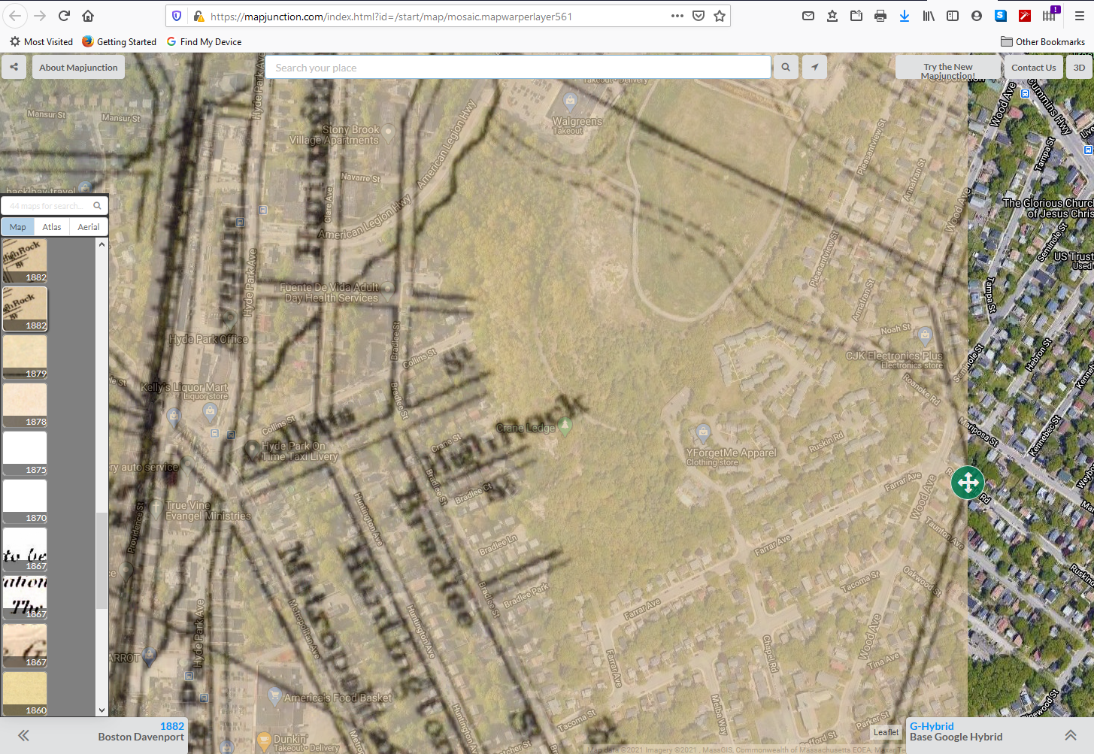Reload the page in Firefox
Screen dimensions: 1094x754
coord(63,15)
